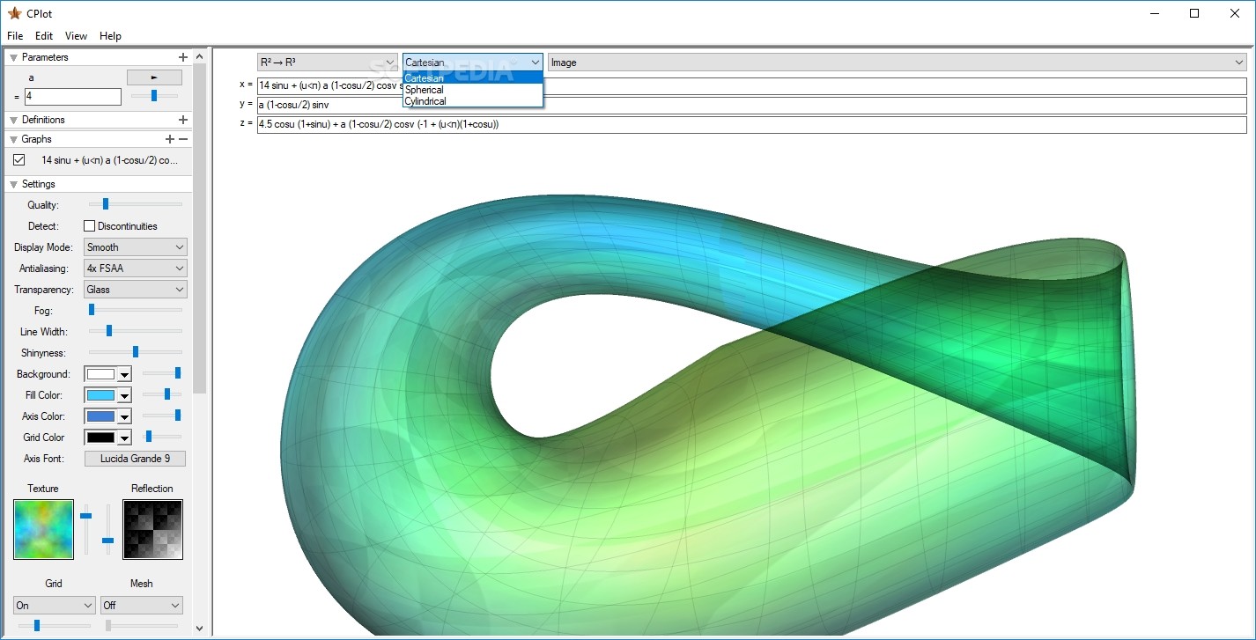Add a new parameter with plus icon

click(x=183, y=57)
